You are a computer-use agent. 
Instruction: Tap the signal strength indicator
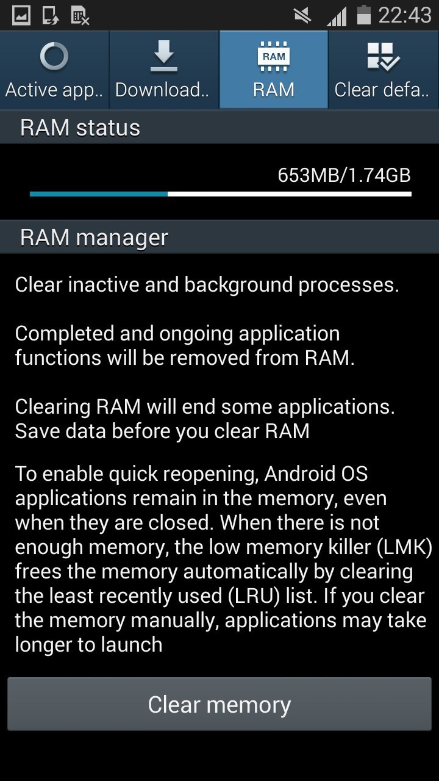337,16
